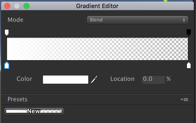Open the white Color swatch field
The image size is (196, 123).
point(65,79)
